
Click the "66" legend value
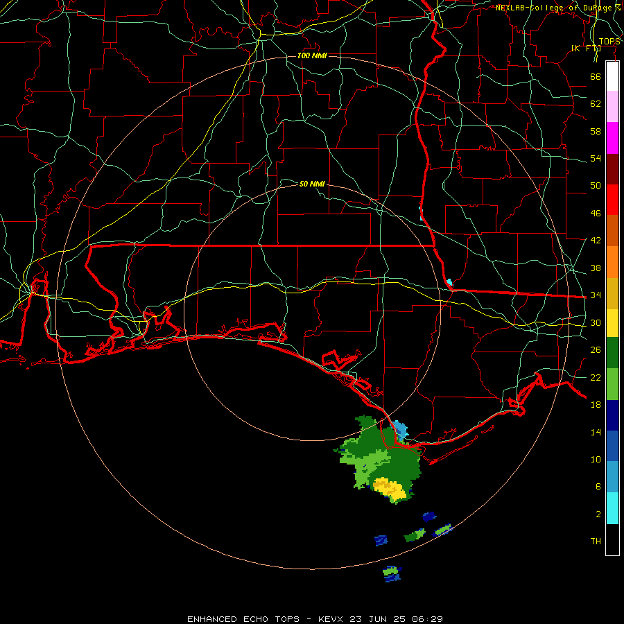pos(596,76)
